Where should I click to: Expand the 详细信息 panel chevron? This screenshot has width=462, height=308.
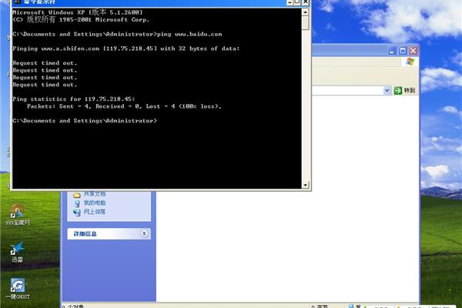(144, 234)
